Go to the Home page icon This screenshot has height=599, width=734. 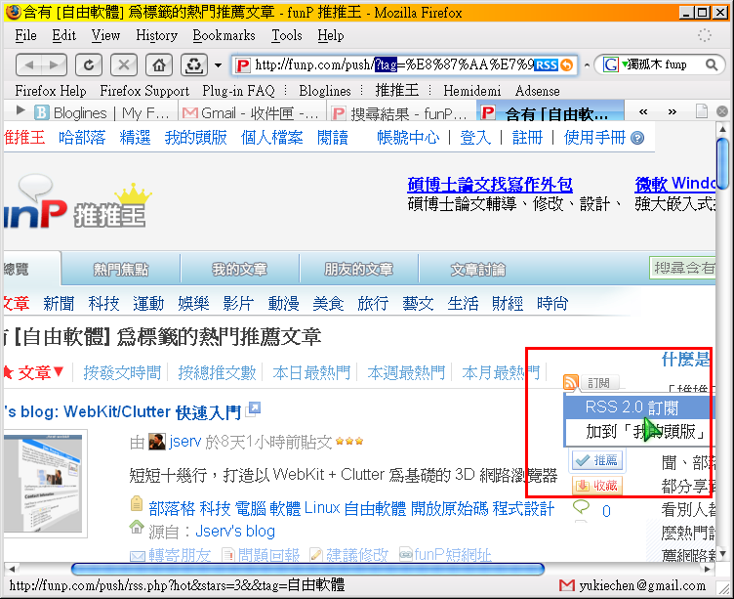point(159,64)
